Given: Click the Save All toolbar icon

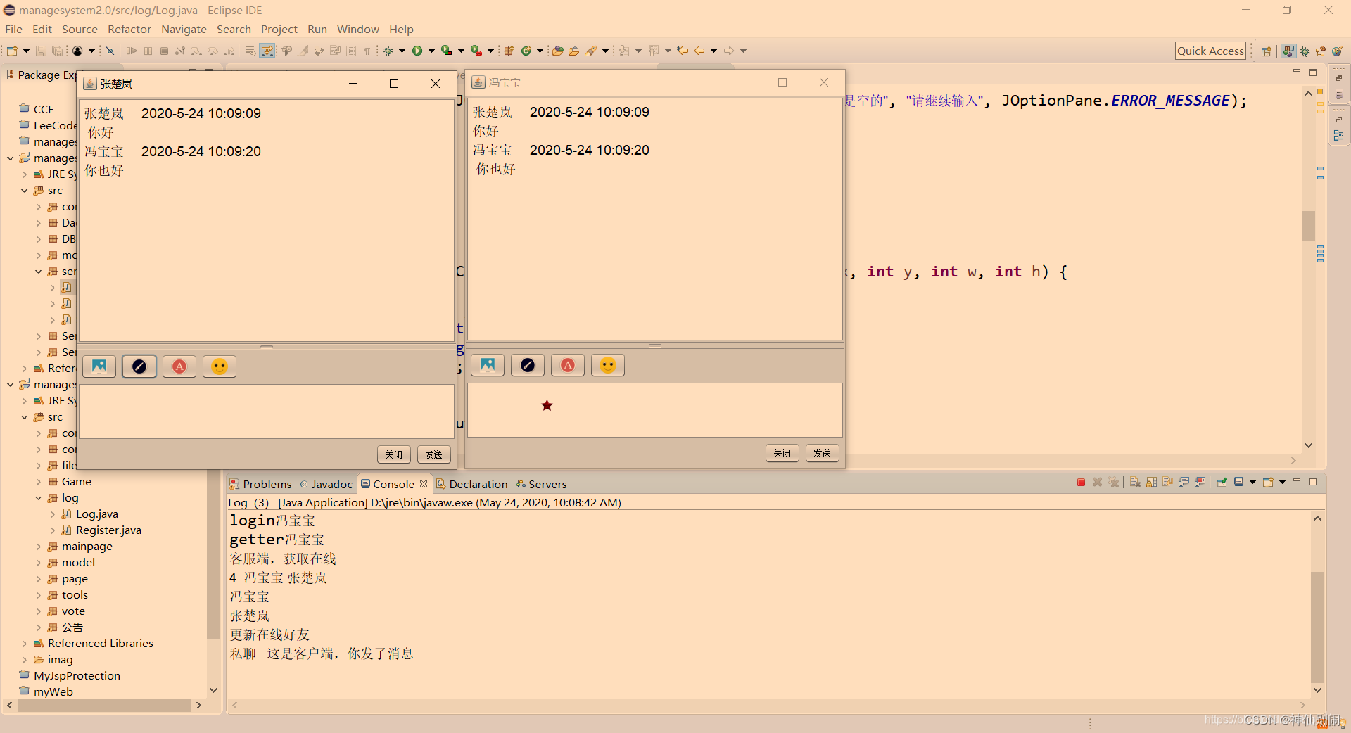Looking at the screenshot, I should (x=58, y=51).
